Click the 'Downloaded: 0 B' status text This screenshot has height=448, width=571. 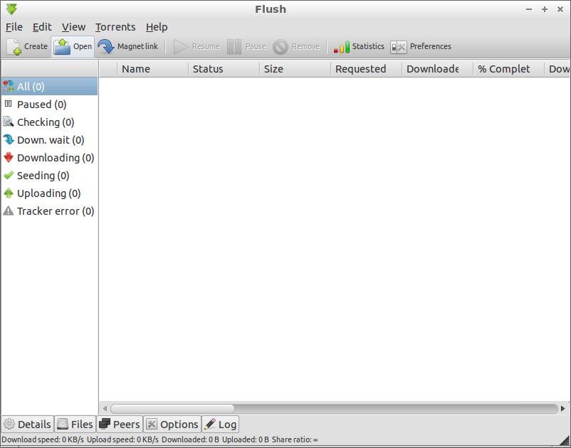(x=190, y=439)
